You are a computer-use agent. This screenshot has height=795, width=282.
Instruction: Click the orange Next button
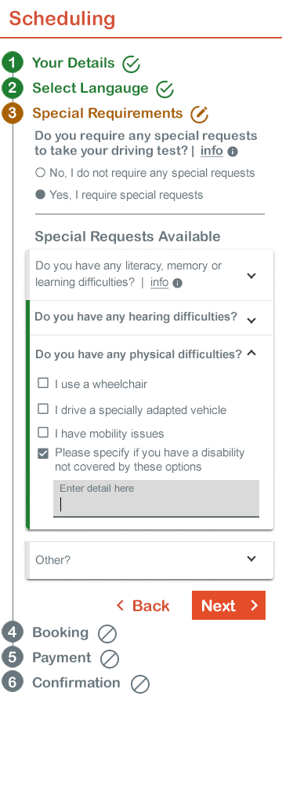pos(229,606)
